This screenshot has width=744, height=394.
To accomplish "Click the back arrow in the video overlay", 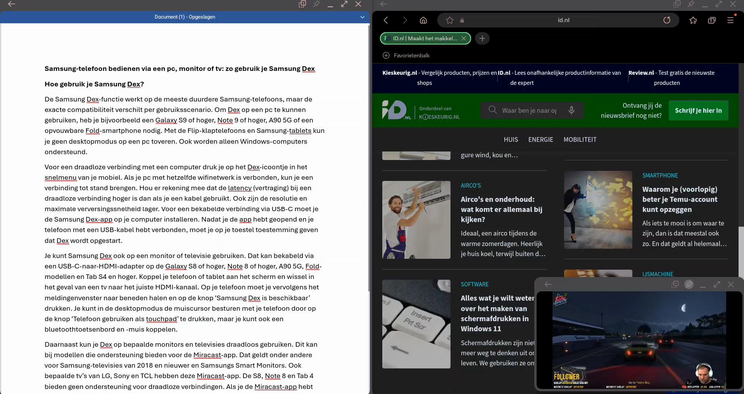I will (548, 284).
